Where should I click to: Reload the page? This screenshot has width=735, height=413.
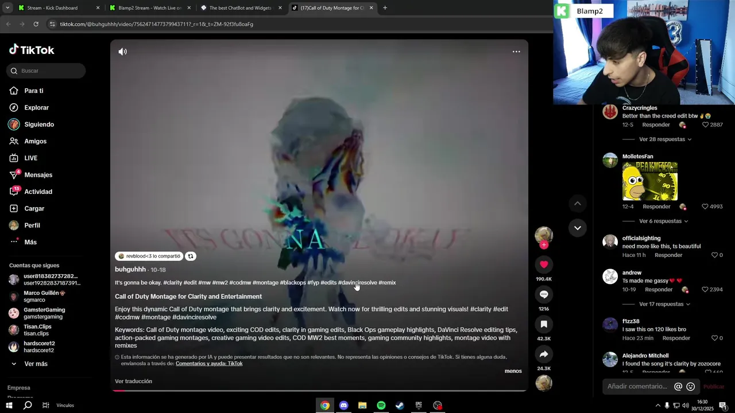36,24
